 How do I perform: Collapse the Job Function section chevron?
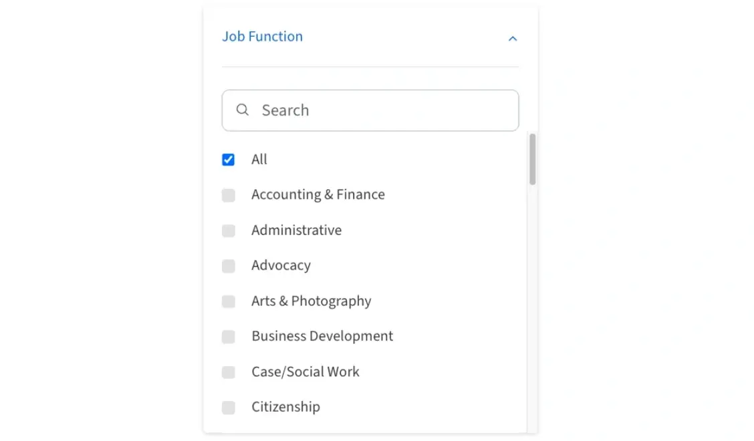[513, 39]
